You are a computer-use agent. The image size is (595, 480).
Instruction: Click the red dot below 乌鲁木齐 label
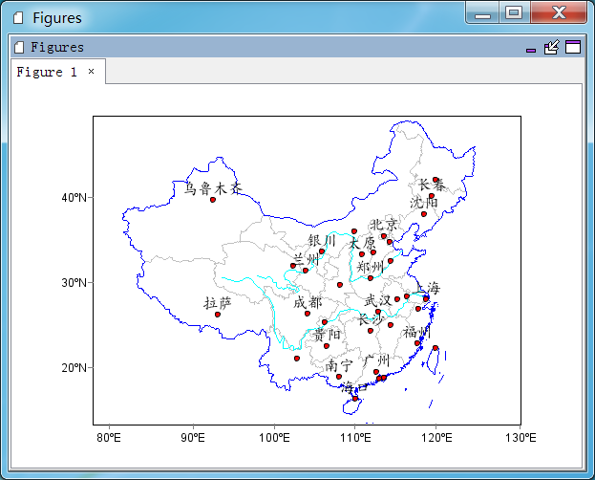pyautogui.click(x=213, y=200)
